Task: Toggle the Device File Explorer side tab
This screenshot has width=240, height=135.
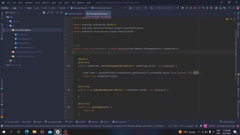Action: click(238, 109)
